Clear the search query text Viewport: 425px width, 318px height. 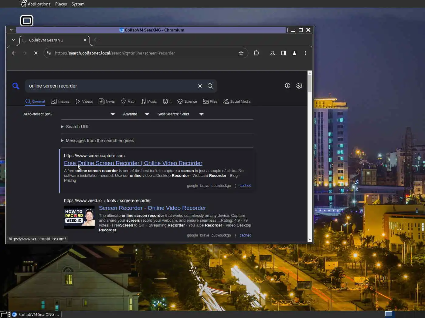[x=200, y=86]
